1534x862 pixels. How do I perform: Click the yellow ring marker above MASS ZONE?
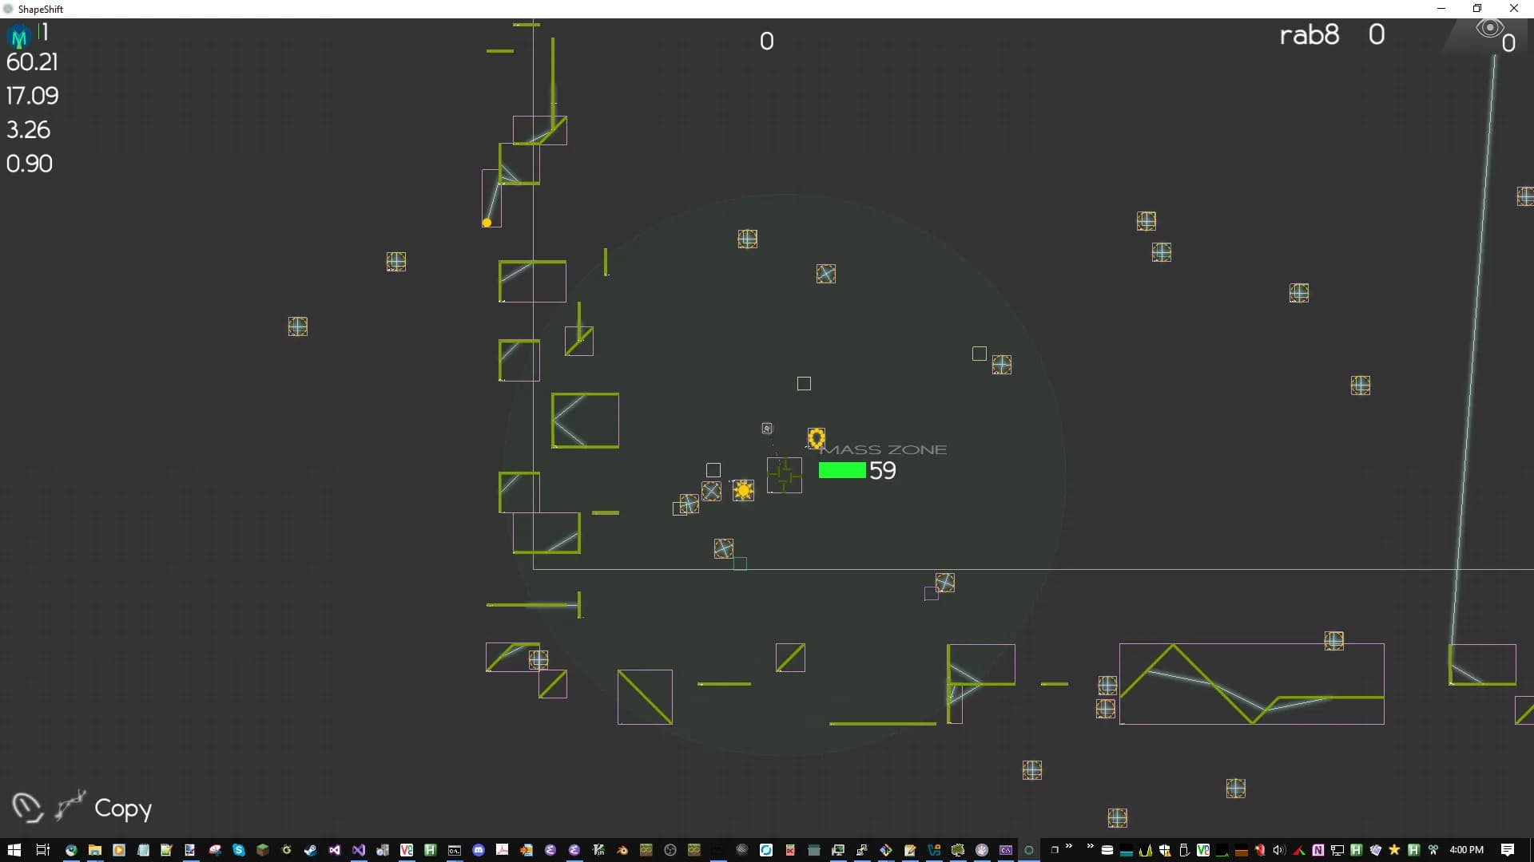[x=816, y=438]
